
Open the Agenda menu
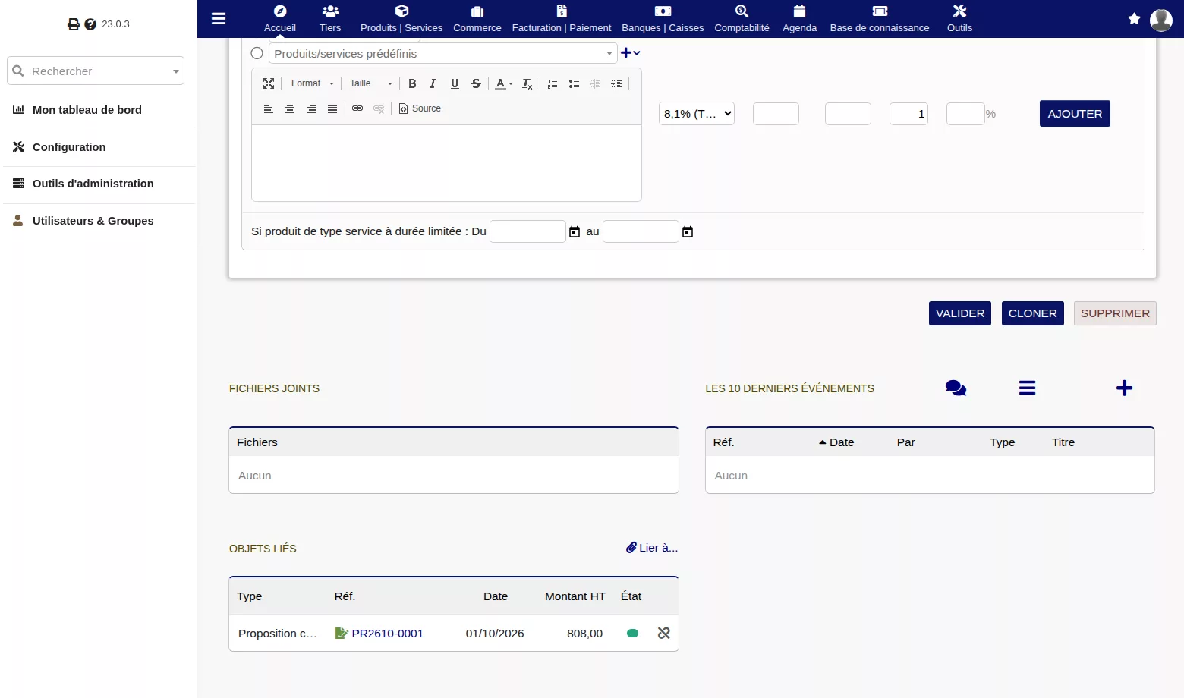pos(799,19)
